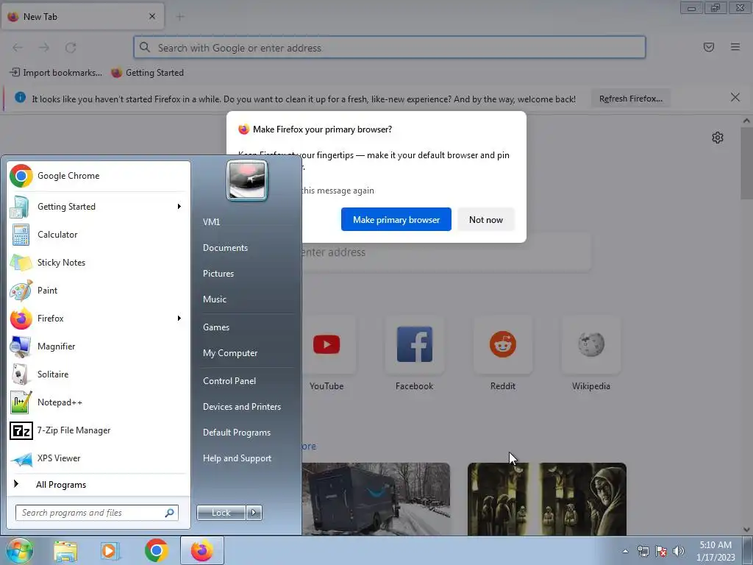
Task: Launch XPS Viewer from Start menu
Action: [x=98, y=458]
